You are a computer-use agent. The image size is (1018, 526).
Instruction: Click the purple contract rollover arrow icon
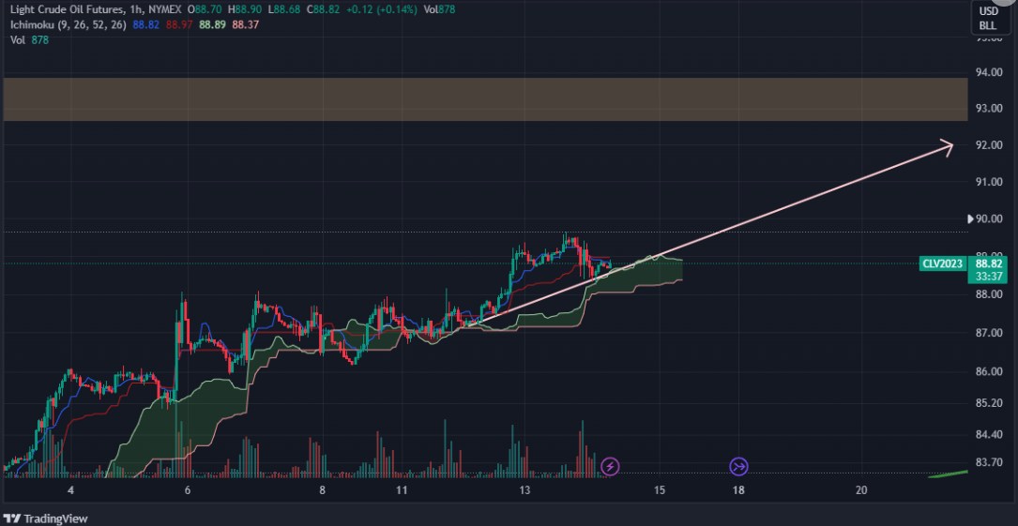[738, 466]
